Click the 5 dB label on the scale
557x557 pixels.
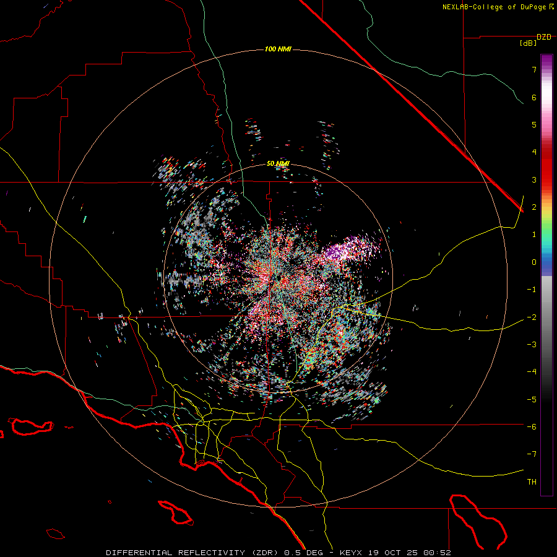(x=534, y=124)
